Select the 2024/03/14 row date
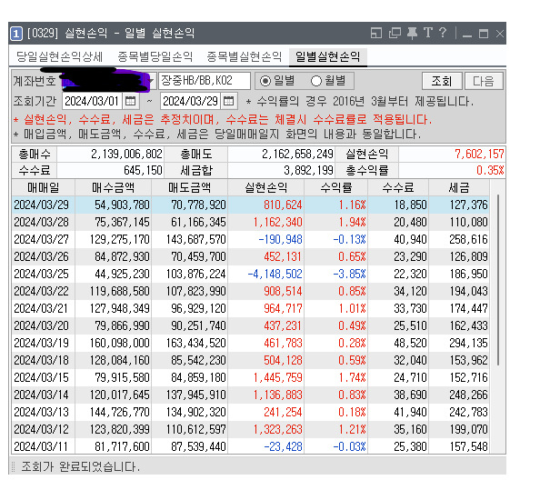 pyautogui.click(x=42, y=395)
